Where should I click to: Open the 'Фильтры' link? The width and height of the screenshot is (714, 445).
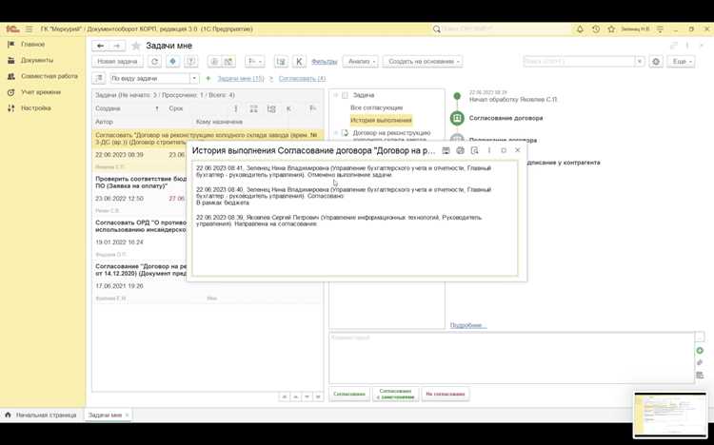pos(325,62)
